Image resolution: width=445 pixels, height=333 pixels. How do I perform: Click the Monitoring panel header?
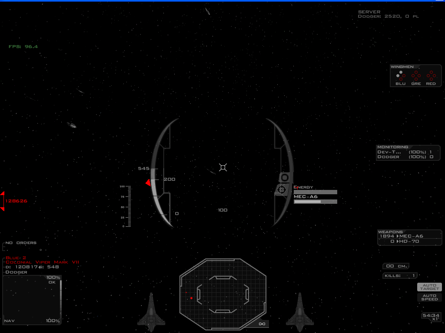(393, 147)
